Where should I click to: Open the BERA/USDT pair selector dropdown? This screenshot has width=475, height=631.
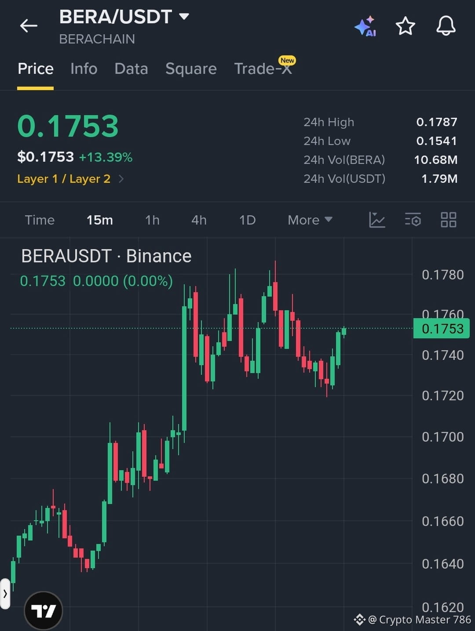[124, 17]
